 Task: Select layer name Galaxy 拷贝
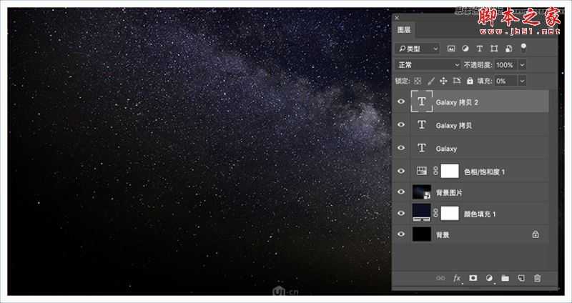454,126
